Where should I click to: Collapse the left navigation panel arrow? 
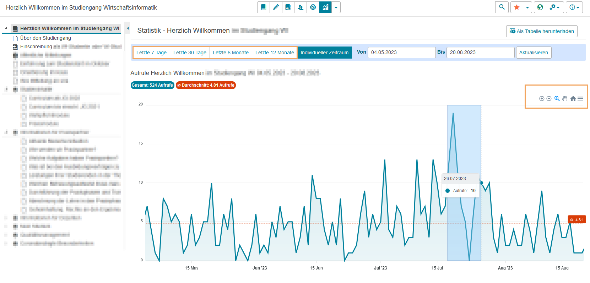[128, 28]
